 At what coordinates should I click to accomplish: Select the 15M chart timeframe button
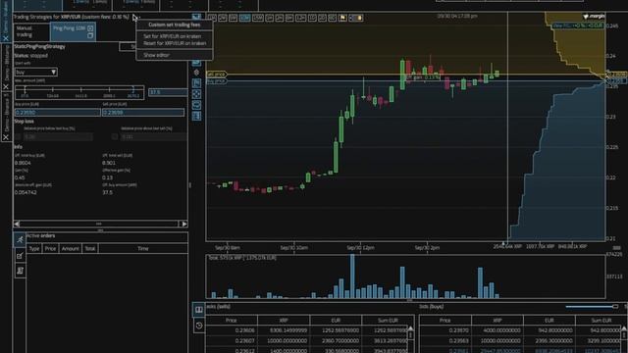tap(258, 18)
